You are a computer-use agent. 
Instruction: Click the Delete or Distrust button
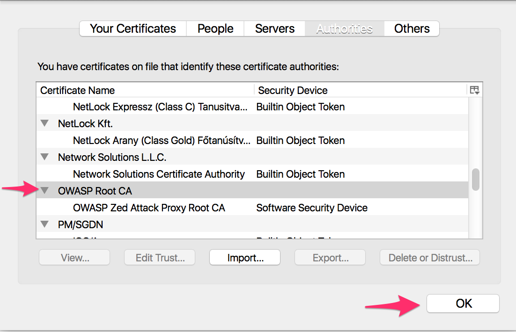(x=429, y=257)
